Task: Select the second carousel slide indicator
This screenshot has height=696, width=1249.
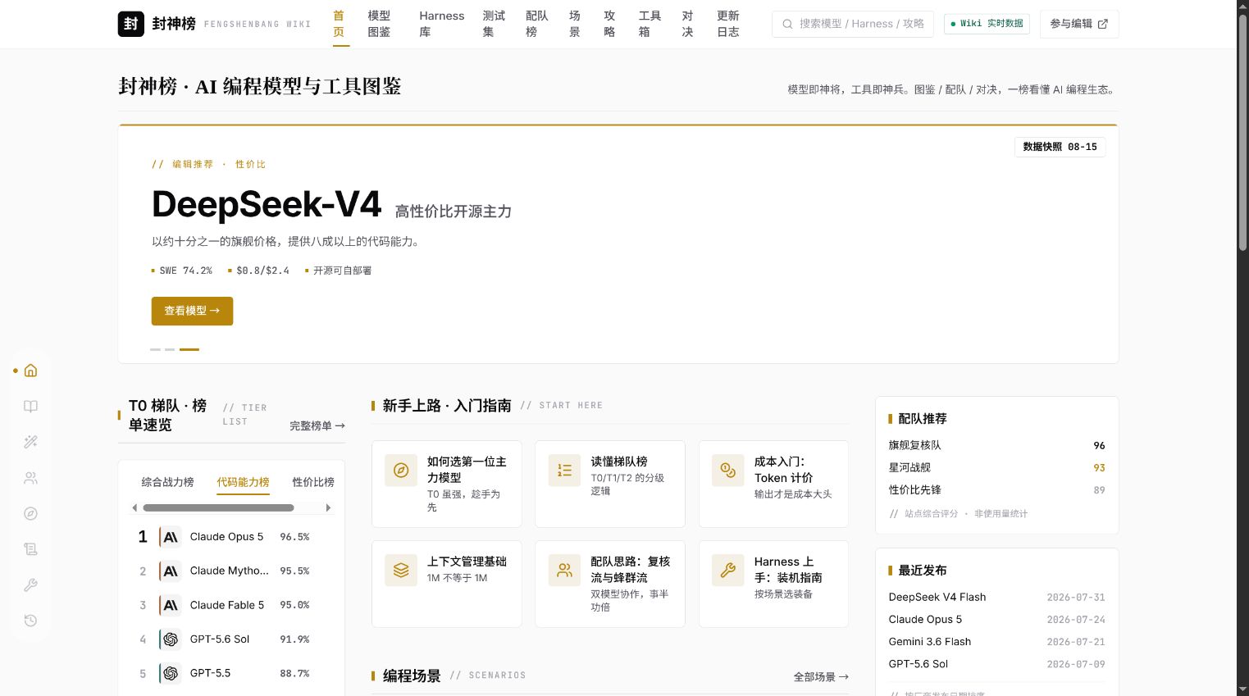Action: tap(170, 349)
